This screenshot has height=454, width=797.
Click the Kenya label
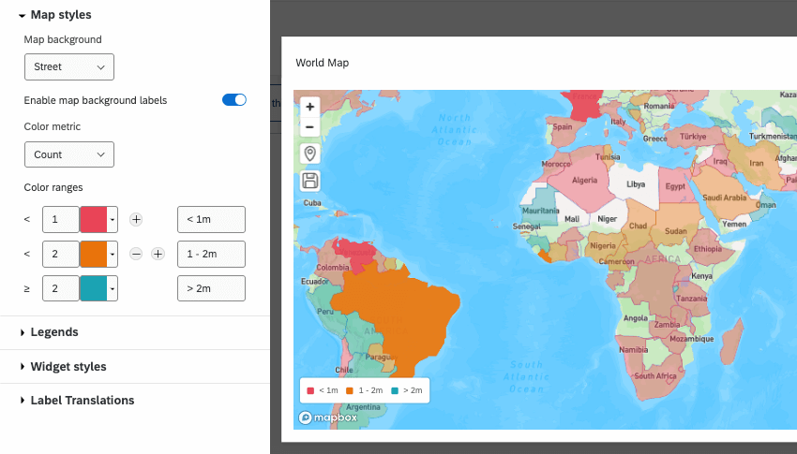click(x=701, y=276)
